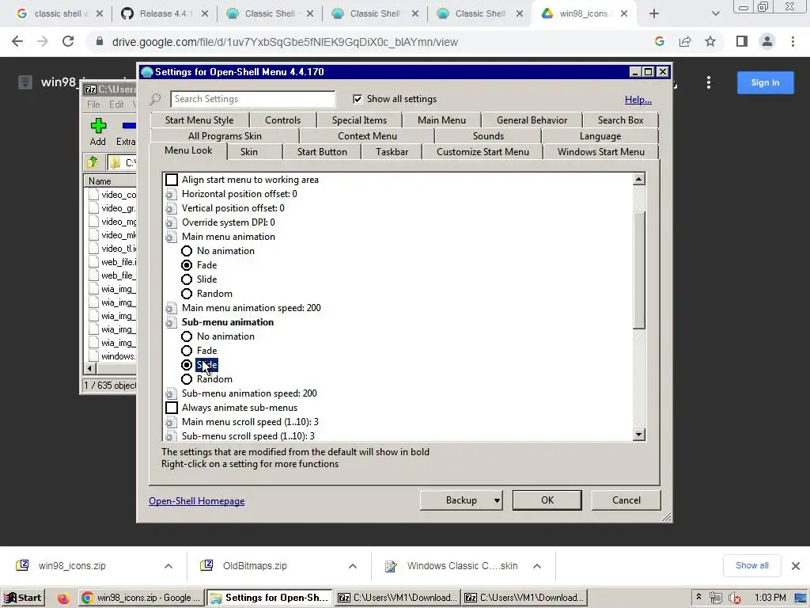Screen dimensions: 810x608
Task: Expand Windows Classic skin download options chevron
Action: click(537, 566)
